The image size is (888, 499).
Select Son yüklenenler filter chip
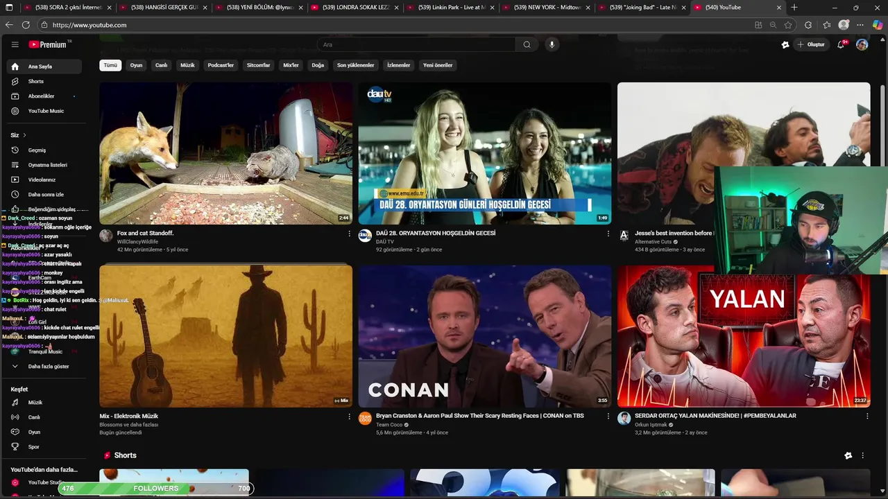[355, 65]
